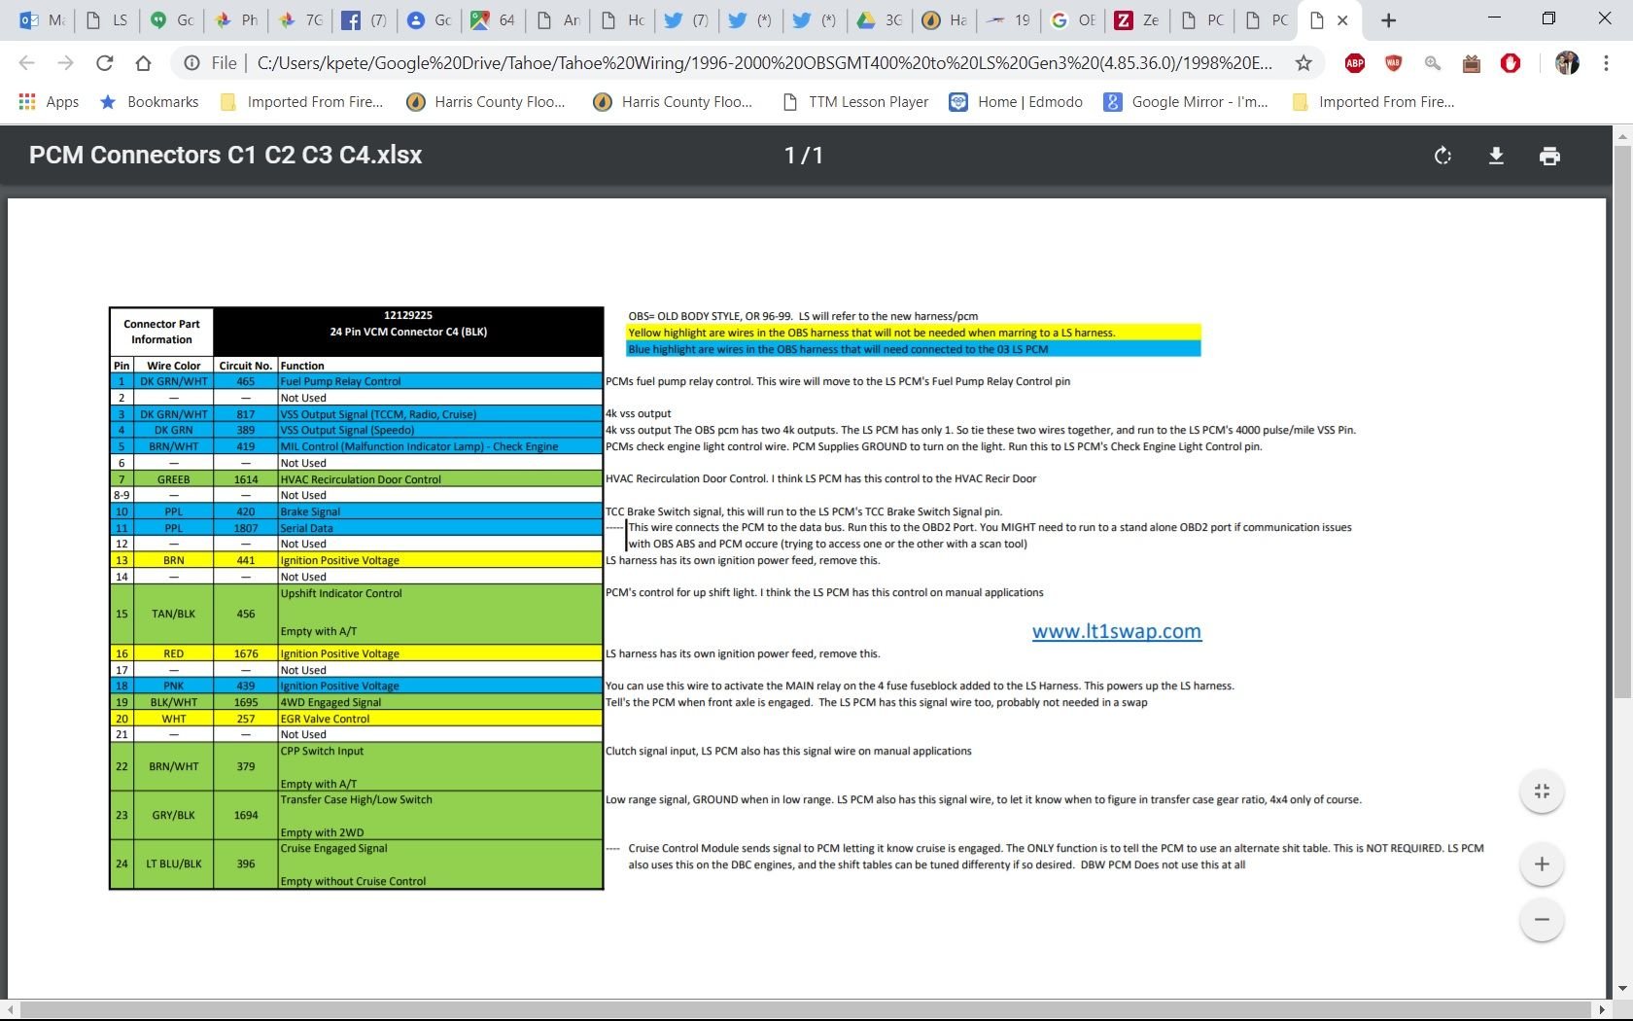Reload the current page
This screenshot has height=1021, width=1633.
click(x=104, y=63)
